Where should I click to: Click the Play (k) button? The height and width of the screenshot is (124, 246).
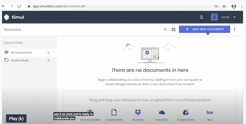tap(16, 118)
